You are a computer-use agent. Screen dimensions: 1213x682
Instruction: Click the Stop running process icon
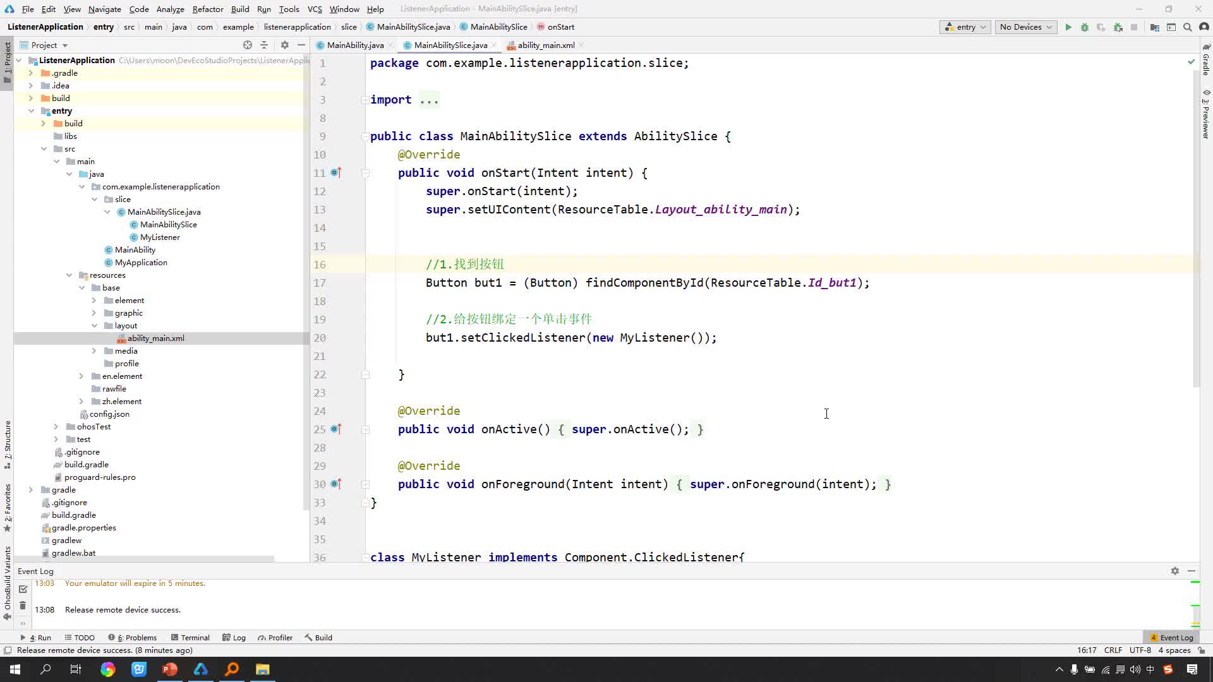(1135, 27)
